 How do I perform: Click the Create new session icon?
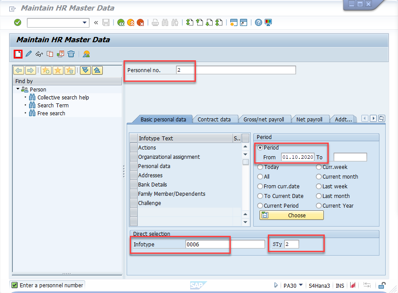[x=234, y=22]
